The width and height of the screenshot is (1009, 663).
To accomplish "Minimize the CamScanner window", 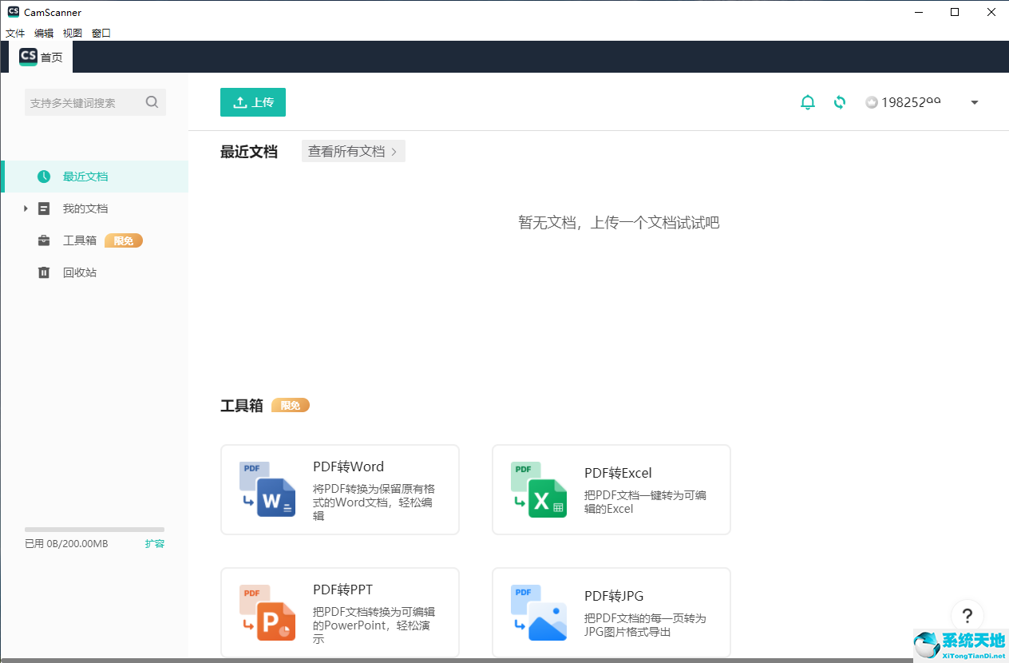I will pos(918,12).
